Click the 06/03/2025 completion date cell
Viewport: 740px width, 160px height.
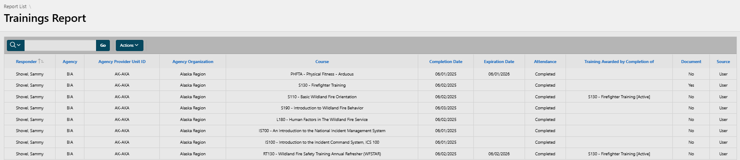pyautogui.click(x=446, y=108)
